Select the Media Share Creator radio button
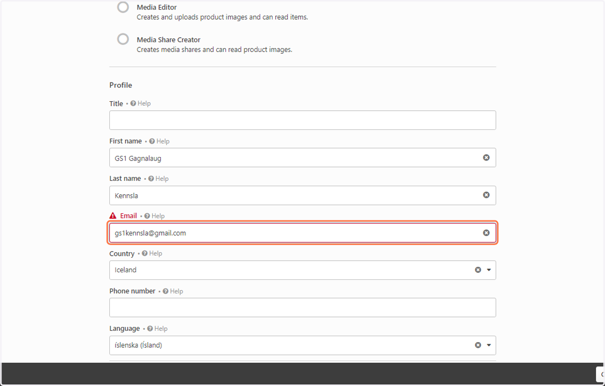The width and height of the screenshot is (605, 386). click(123, 39)
